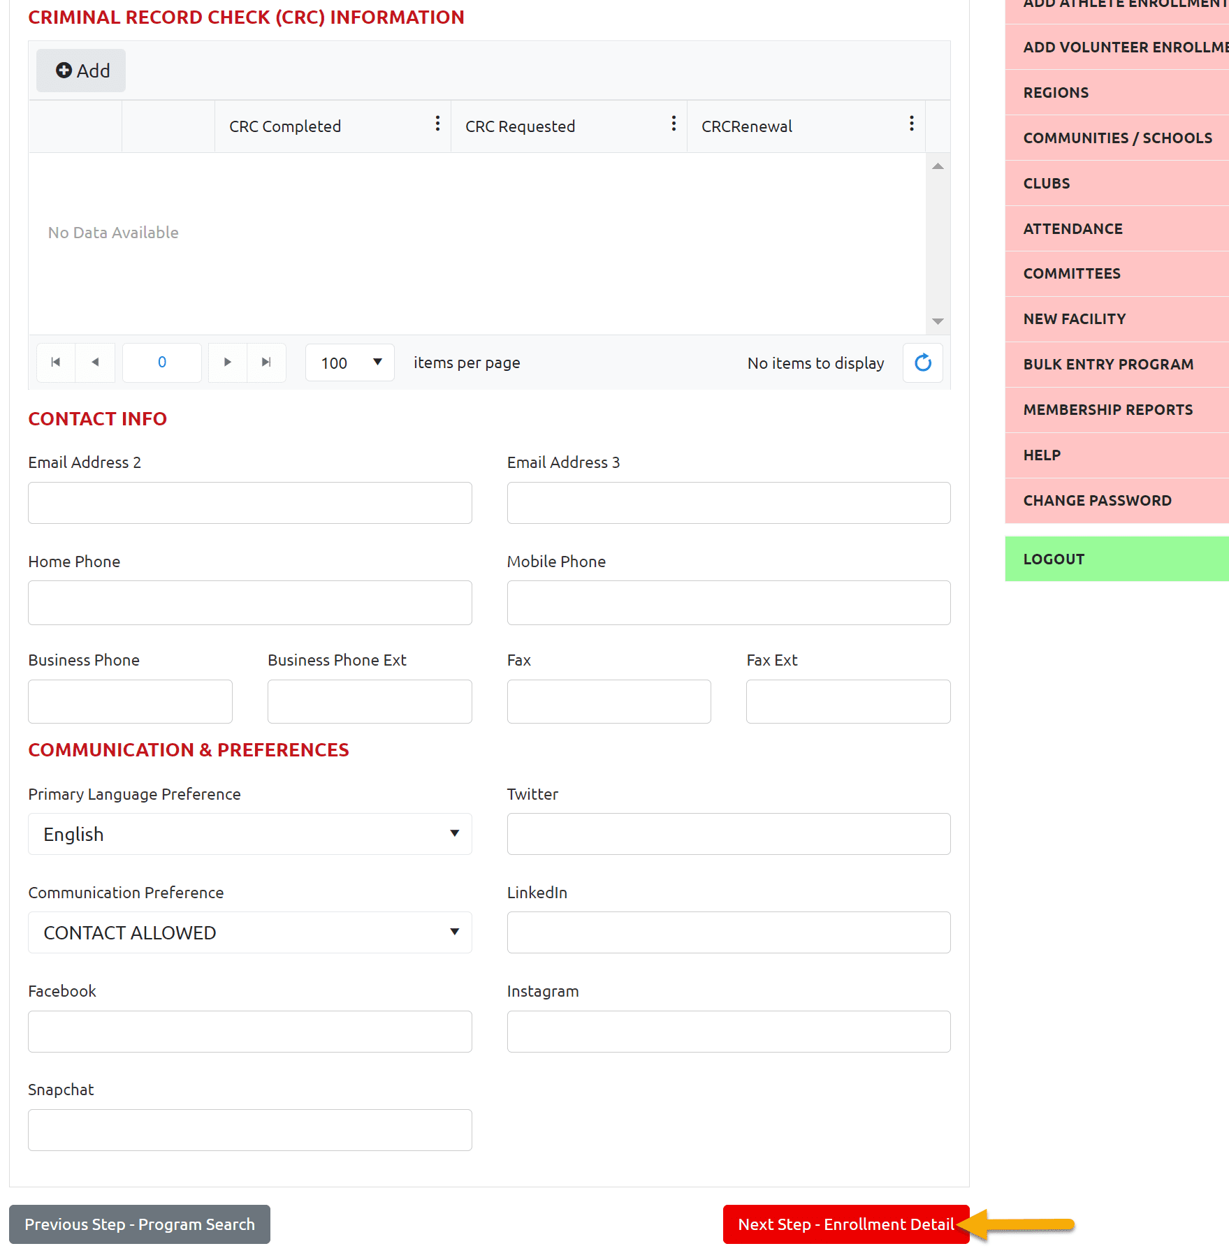Open items per page dropdown

tap(350, 362)
